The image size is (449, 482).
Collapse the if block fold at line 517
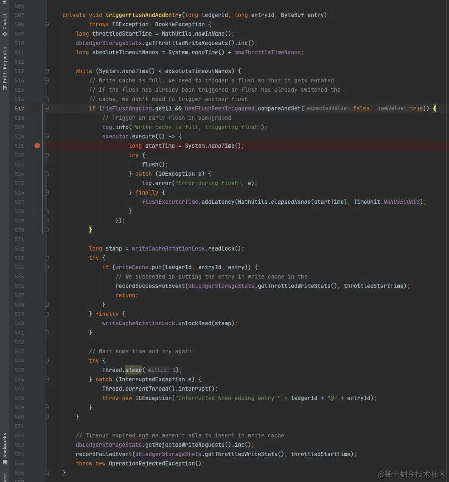tap(47, 109)
